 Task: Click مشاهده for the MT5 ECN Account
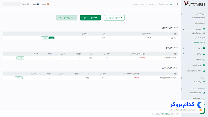pyautogui.click(x=20, y=58)
